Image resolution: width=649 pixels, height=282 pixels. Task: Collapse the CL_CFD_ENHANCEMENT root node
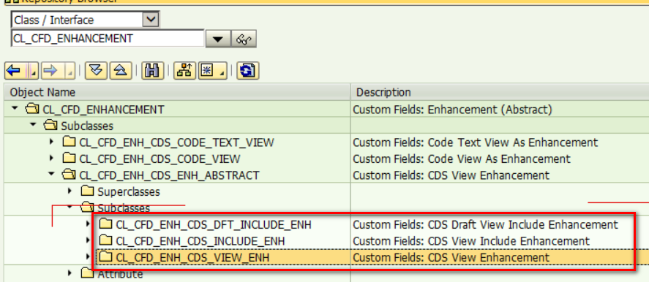click(15, 109)
